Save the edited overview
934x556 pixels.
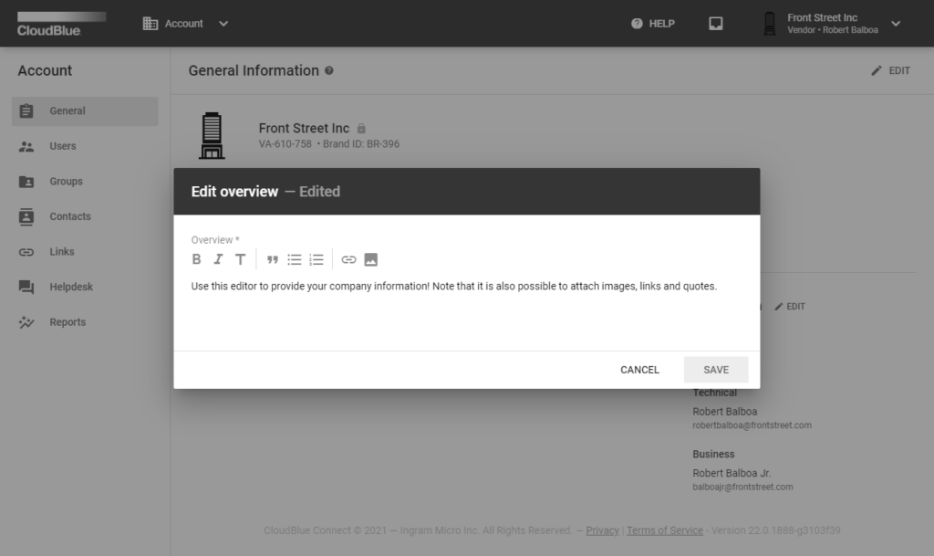716,370
